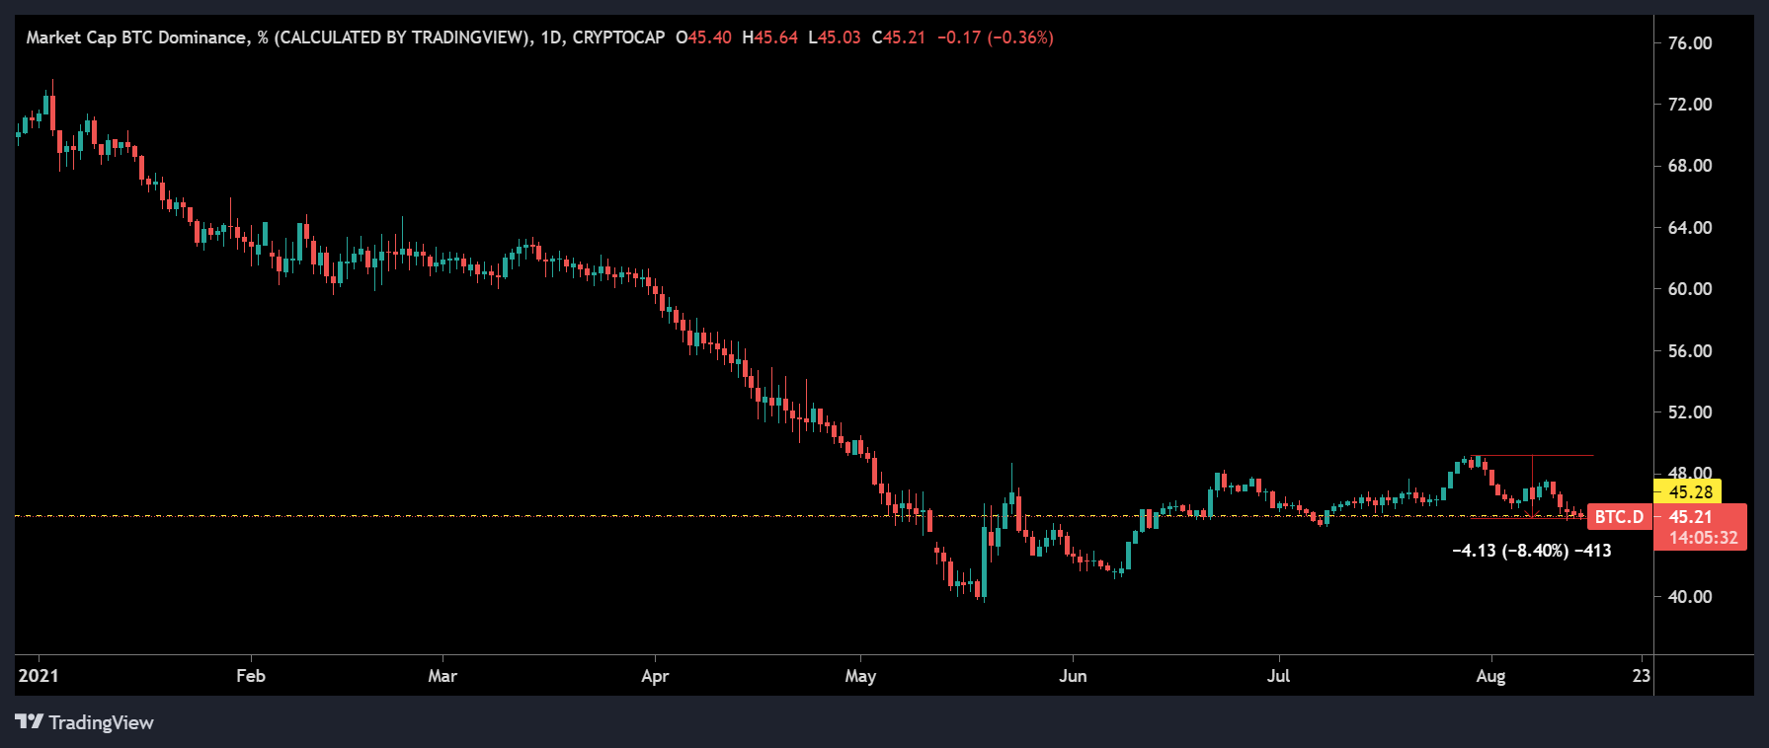1769x748 pixels.
Task: Click the close value C45.21
Action: 898,37
